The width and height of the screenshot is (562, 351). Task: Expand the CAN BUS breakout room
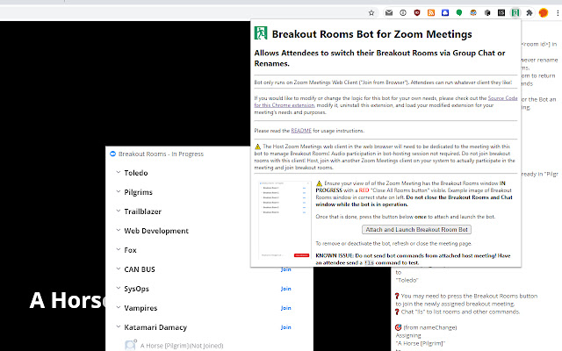[119, 269]
